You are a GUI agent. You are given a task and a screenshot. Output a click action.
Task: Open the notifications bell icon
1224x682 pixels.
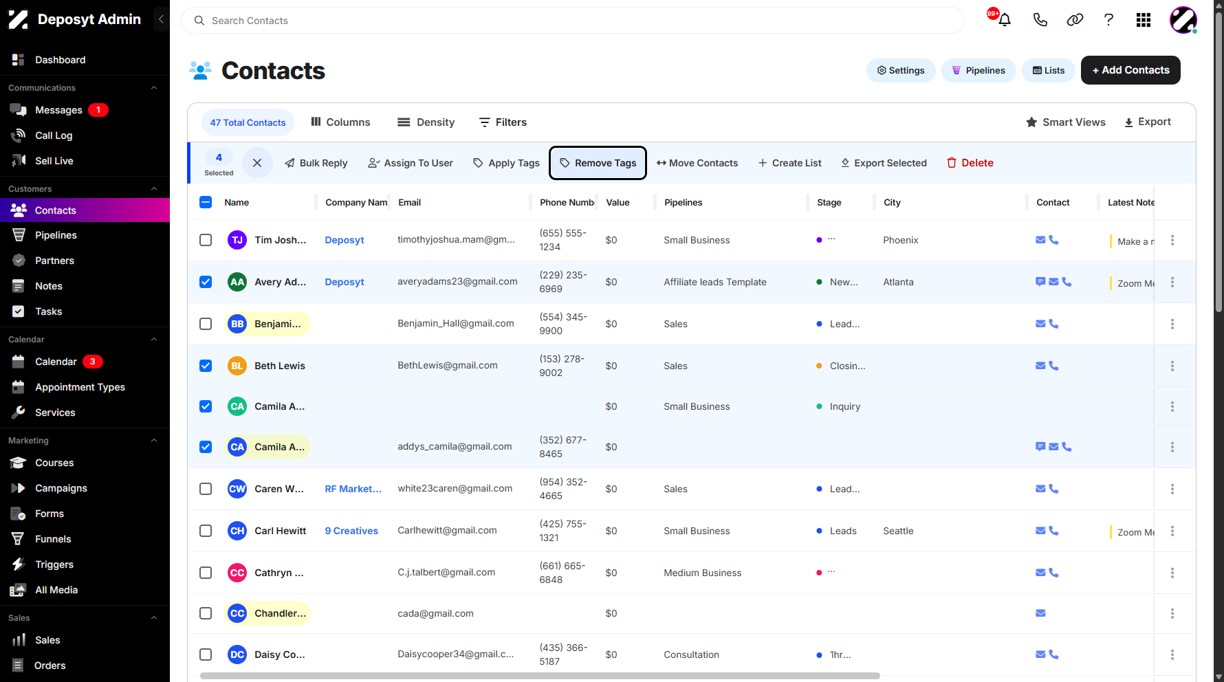tap(1005, 20)
